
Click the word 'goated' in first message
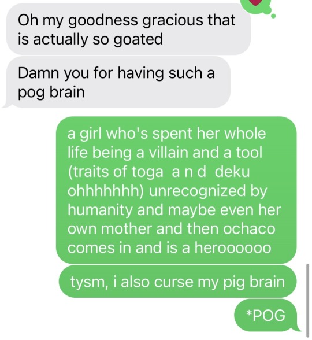pos(138,40)
